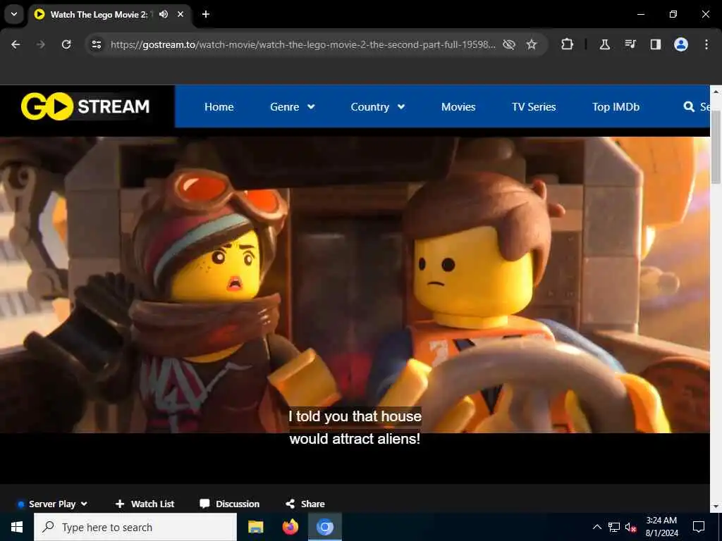Open media controls icon
722x541 pixels.
[630, 44]
